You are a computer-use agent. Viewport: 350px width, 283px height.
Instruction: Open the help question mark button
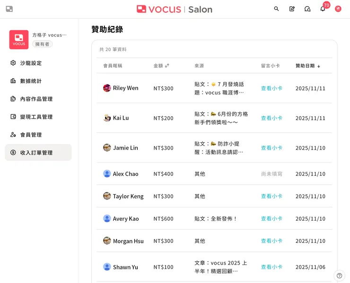point(339,275)
